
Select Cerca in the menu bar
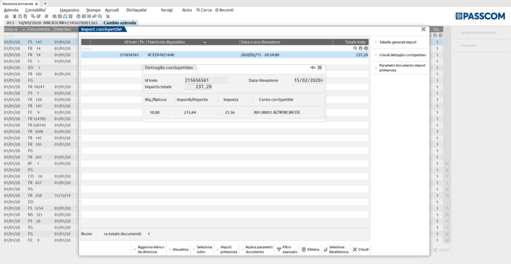204,10
